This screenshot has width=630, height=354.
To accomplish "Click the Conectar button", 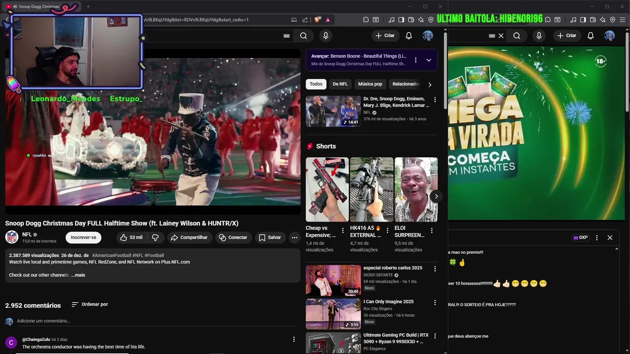I will (x=233, y=237).
